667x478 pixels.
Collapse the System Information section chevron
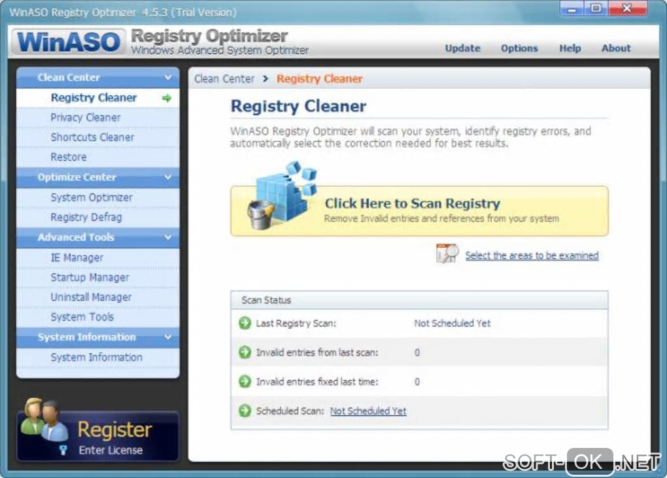coord(168,337)
